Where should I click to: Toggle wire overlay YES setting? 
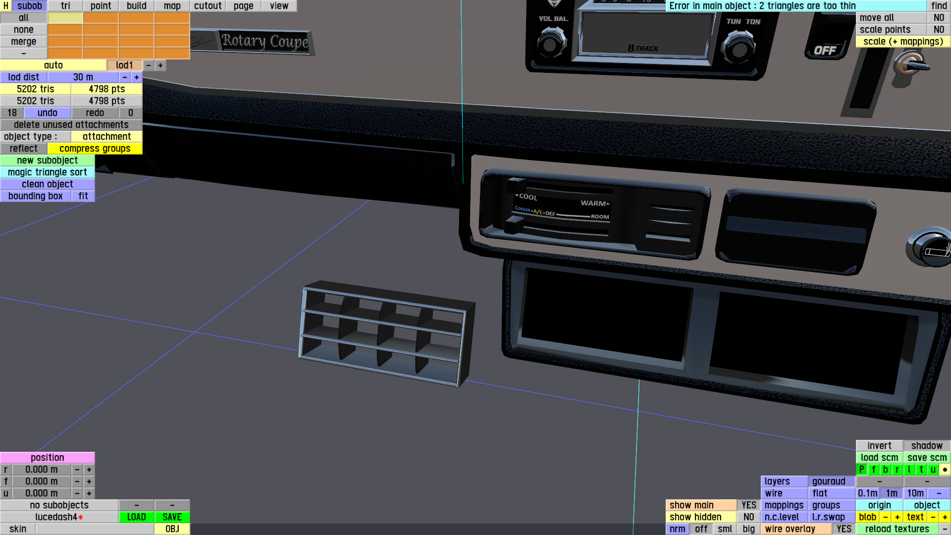coord(844,529)
